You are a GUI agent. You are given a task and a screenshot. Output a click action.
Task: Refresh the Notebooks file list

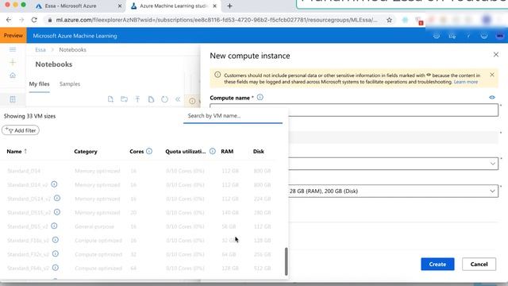click(164, 99)
